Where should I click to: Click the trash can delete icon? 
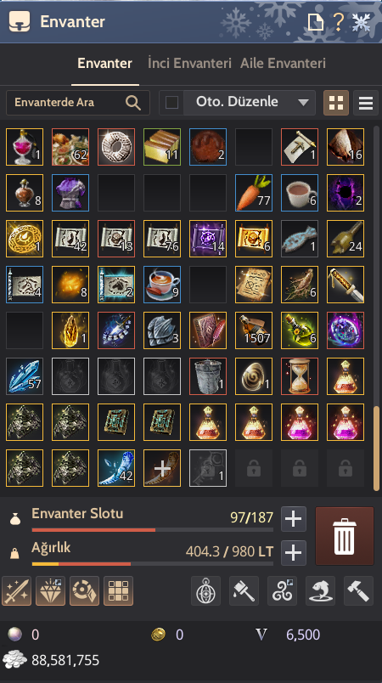coord(344,536)
